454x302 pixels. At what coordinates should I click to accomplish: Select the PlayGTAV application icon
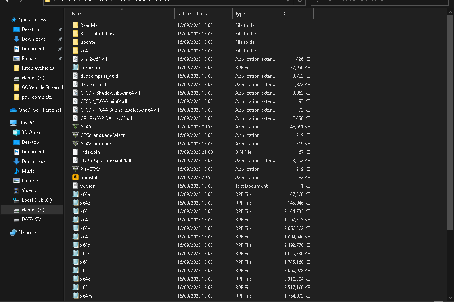(75, 169)
